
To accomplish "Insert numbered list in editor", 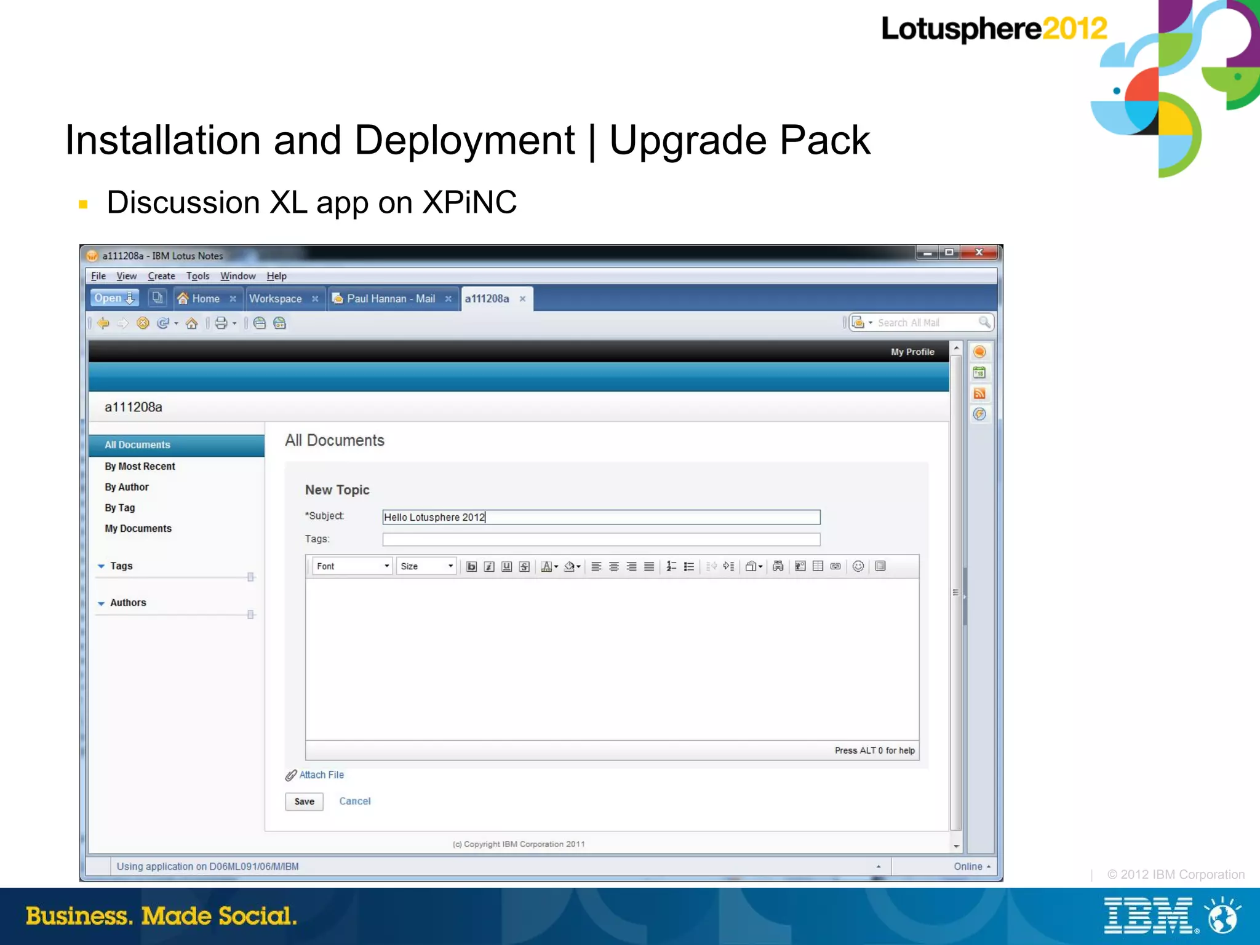I will pos(671,566).
